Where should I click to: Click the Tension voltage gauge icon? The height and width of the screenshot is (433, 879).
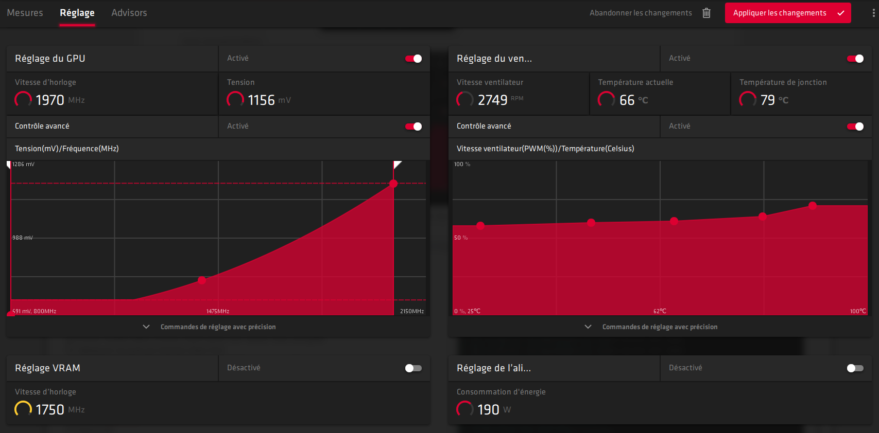tap(235, 99)
